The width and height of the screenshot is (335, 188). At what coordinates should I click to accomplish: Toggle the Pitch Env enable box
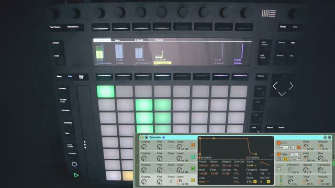pyautogui.click(x=278, y=169)
